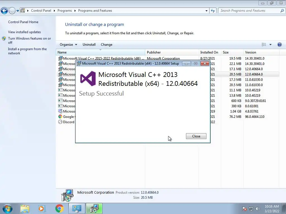This screenshot has height=214, width=286.
Task: Expand the address bar history dropdown
Action: (206, 11)
